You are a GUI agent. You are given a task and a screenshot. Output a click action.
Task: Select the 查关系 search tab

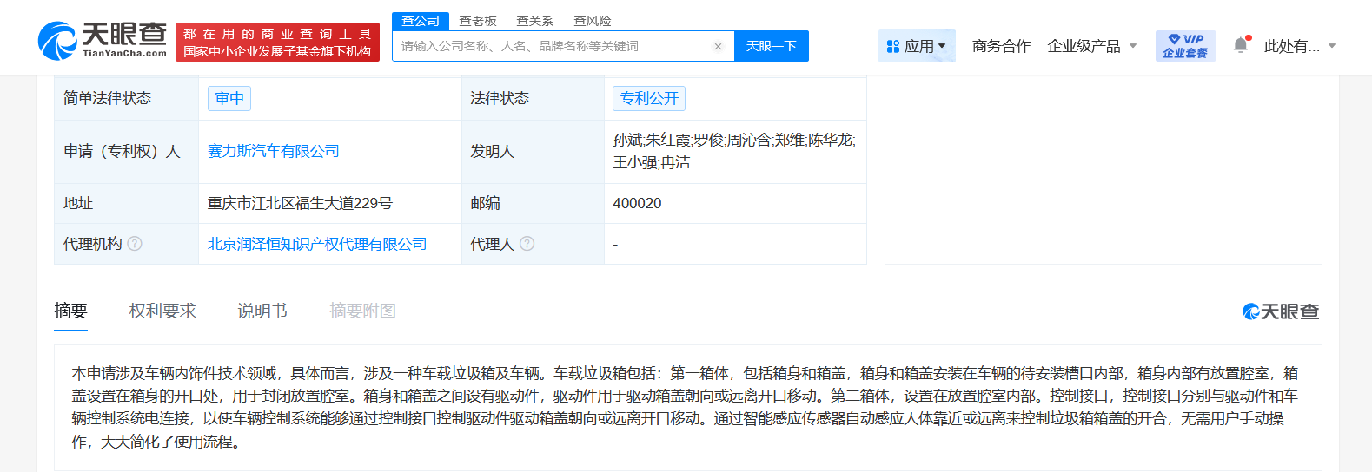click(535, 21)
